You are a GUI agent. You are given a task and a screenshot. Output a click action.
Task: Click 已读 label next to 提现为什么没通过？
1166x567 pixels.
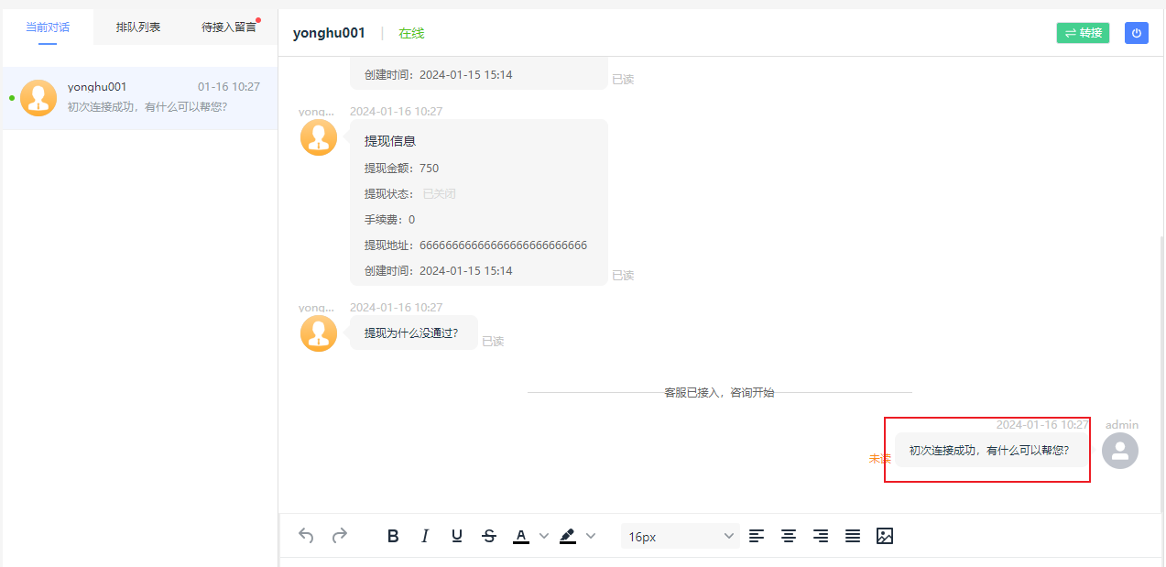(493, 341)
